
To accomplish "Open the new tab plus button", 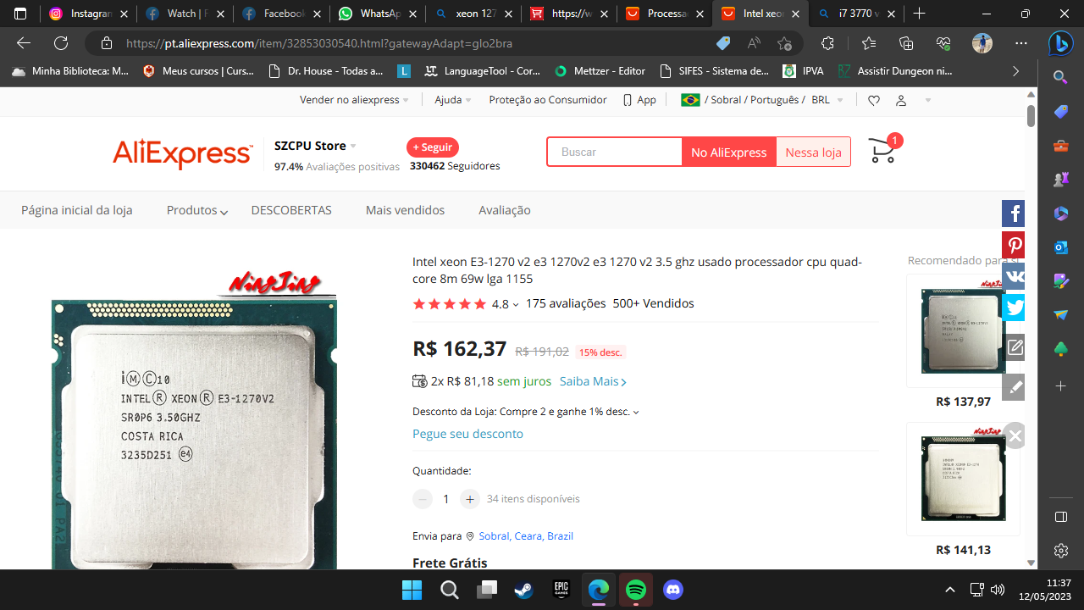I will click(920, 14).
